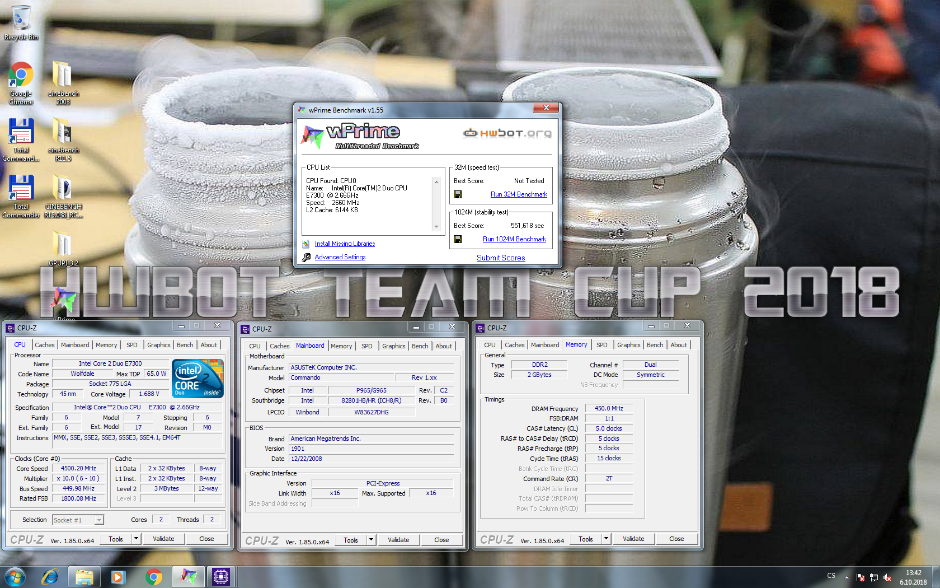This screenshot has width=940, height=588.
Task: Open Windows Media Player taskbar icon
Action: click(x=118, y=577)
